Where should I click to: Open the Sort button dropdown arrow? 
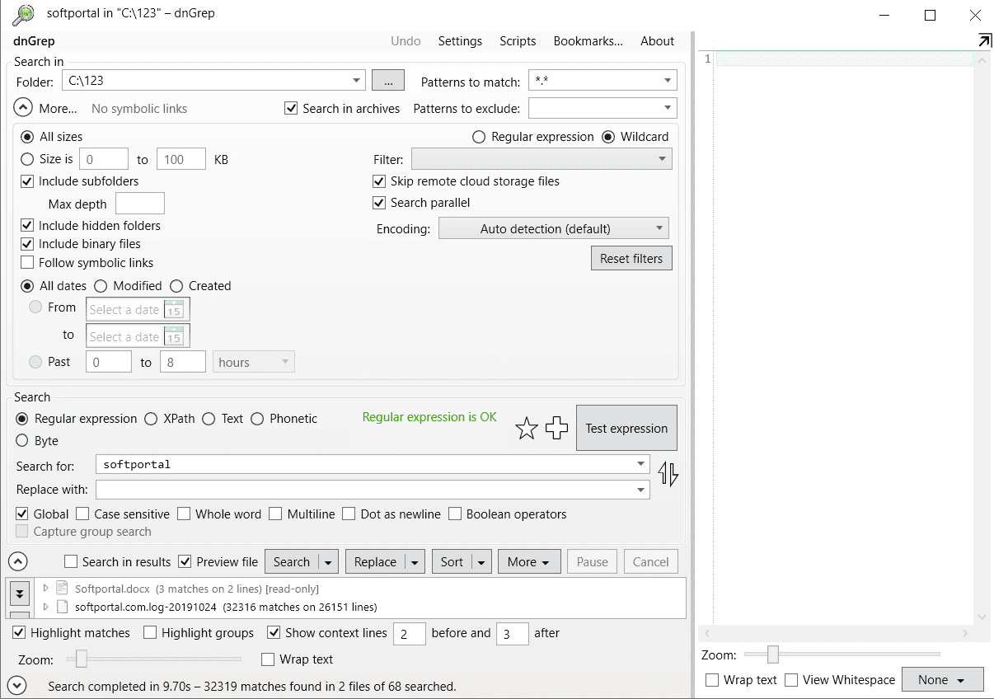(x=482, y=562)
